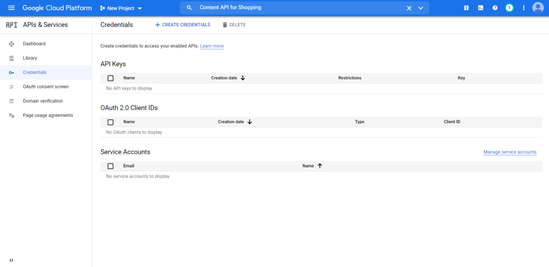This screenshot has height=267, width=549.
Task: Click 'No API keys to display' text
Action: click(129, 88)
